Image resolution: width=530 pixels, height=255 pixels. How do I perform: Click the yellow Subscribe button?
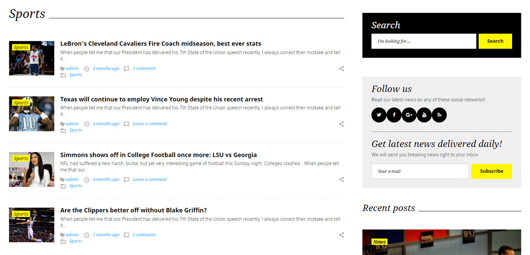492,171
